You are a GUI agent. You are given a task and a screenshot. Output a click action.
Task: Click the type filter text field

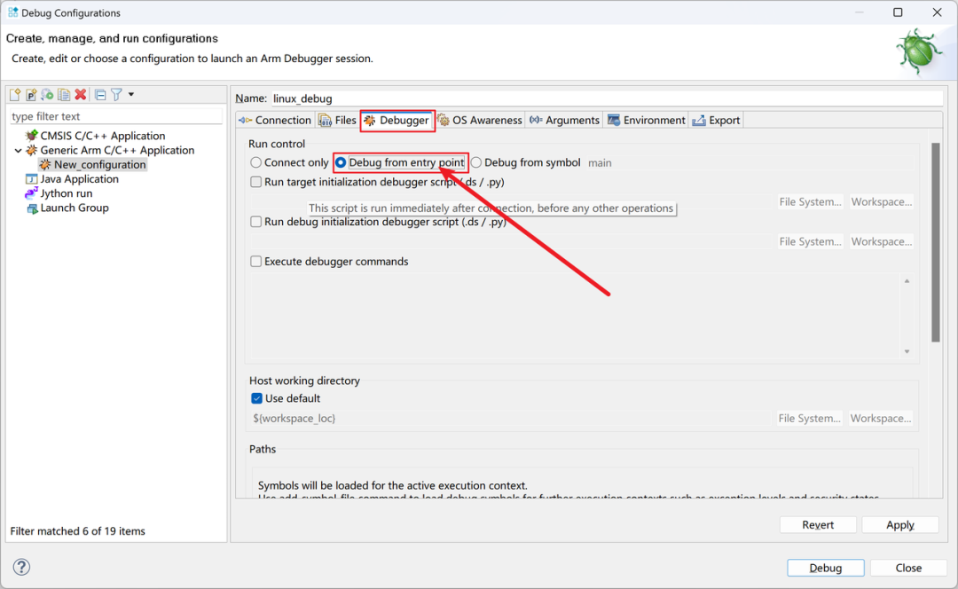point(115,116)
